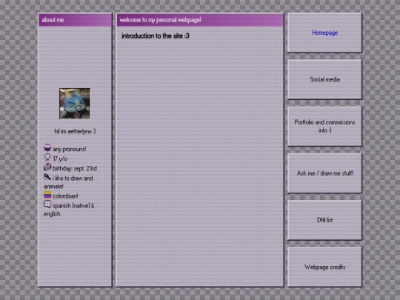400x300 pixels.
Task: Go to the Social media page
Action: pyautogui.click(x=324, y=79)
